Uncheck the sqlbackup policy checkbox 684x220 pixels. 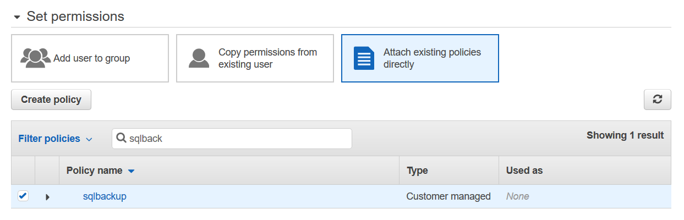pyautogui.click(x=23, y=196)
